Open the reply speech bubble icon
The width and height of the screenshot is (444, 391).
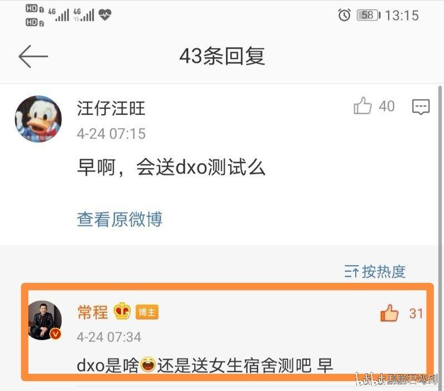pyautogui.click(x=421, y=106)
